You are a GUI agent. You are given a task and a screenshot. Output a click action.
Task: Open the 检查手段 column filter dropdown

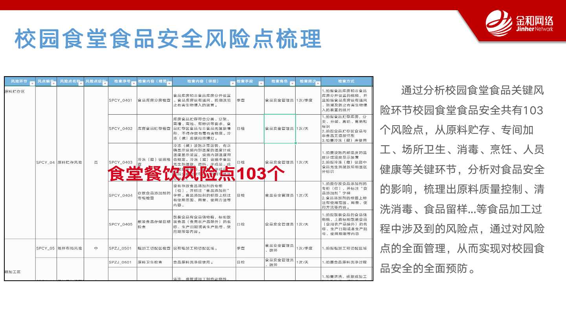click(x=261, y=83)
